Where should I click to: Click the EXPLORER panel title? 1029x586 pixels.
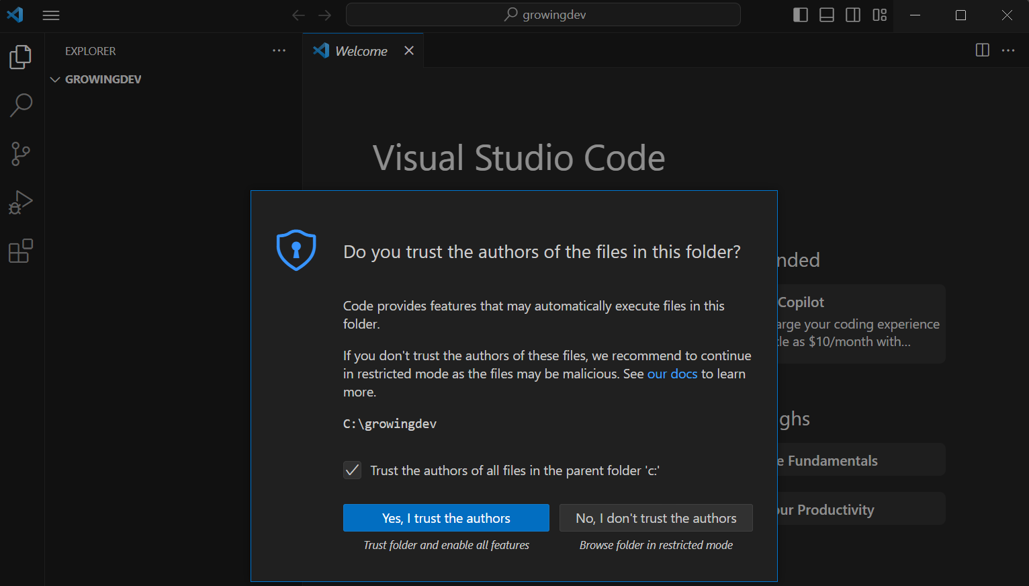tap(90, 51)
